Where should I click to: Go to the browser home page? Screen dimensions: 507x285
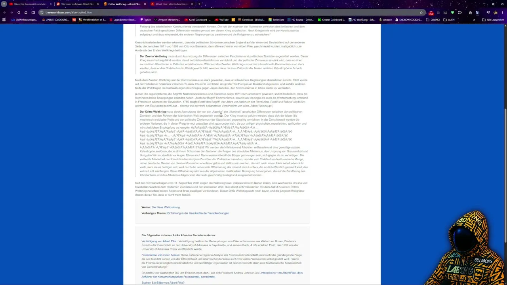tap(26, 12)
